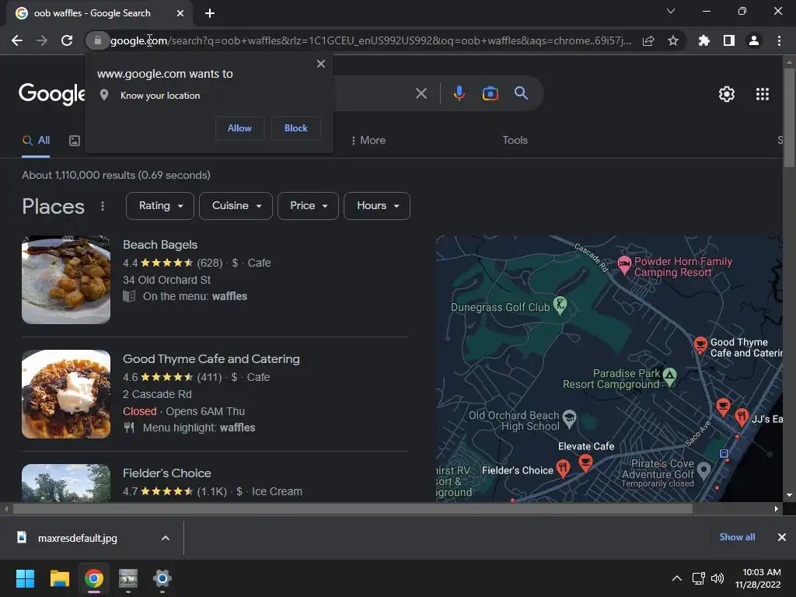
Task: Click the magnifier search button
Action: 521,93
